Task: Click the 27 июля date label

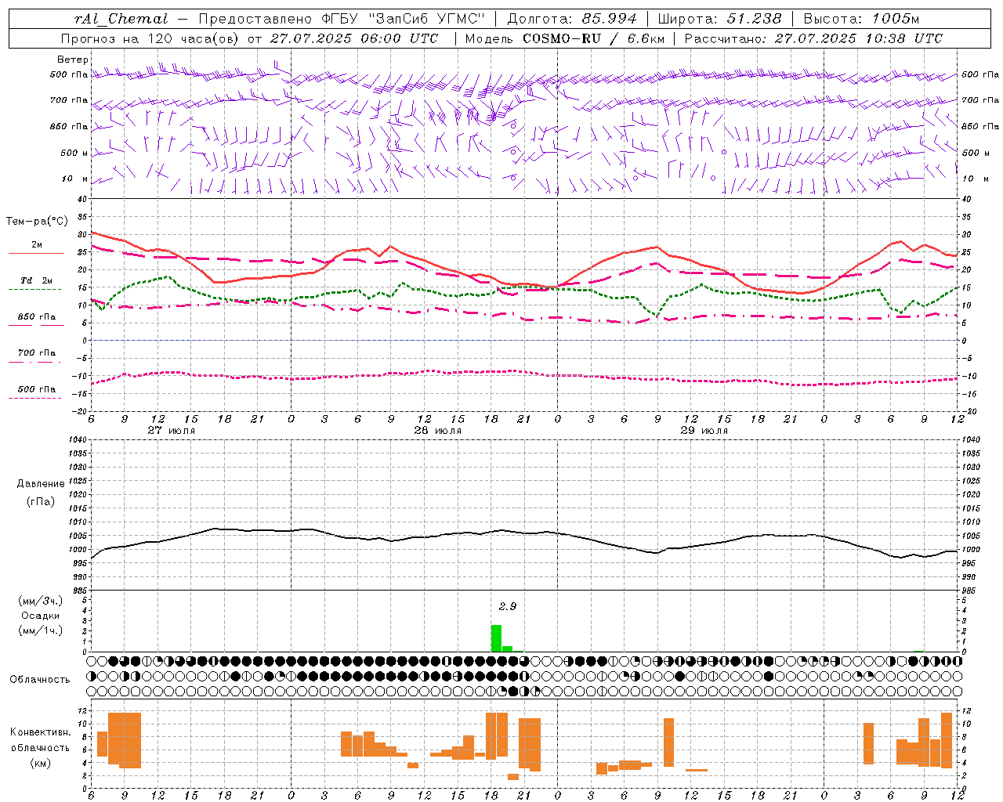Action: coord(172,431)
